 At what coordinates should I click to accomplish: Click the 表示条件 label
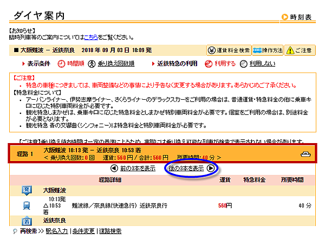click(39, 63)
